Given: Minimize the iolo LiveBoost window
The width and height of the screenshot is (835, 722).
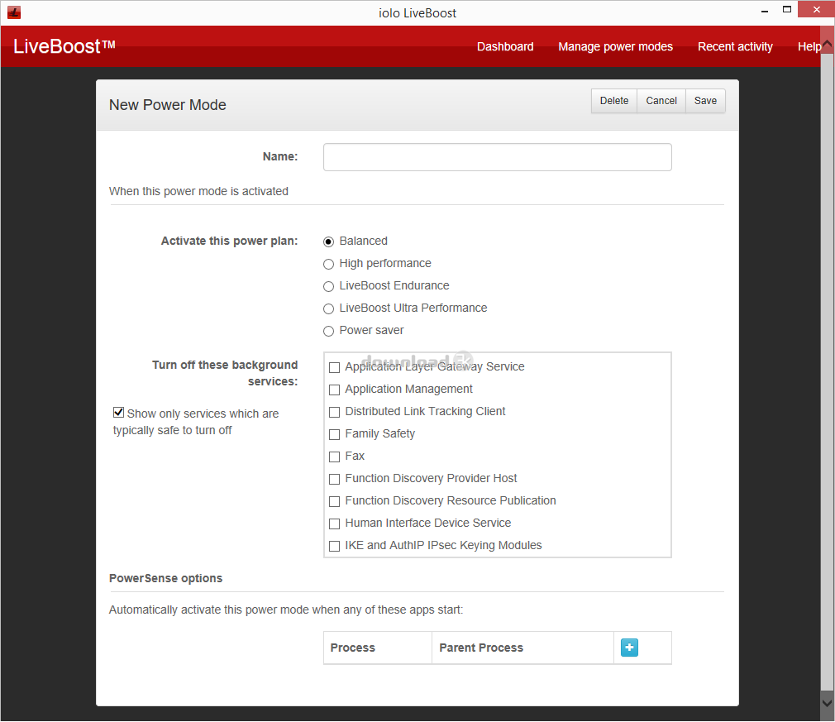Looking at the screenshot, I should (x=765, y=11).
